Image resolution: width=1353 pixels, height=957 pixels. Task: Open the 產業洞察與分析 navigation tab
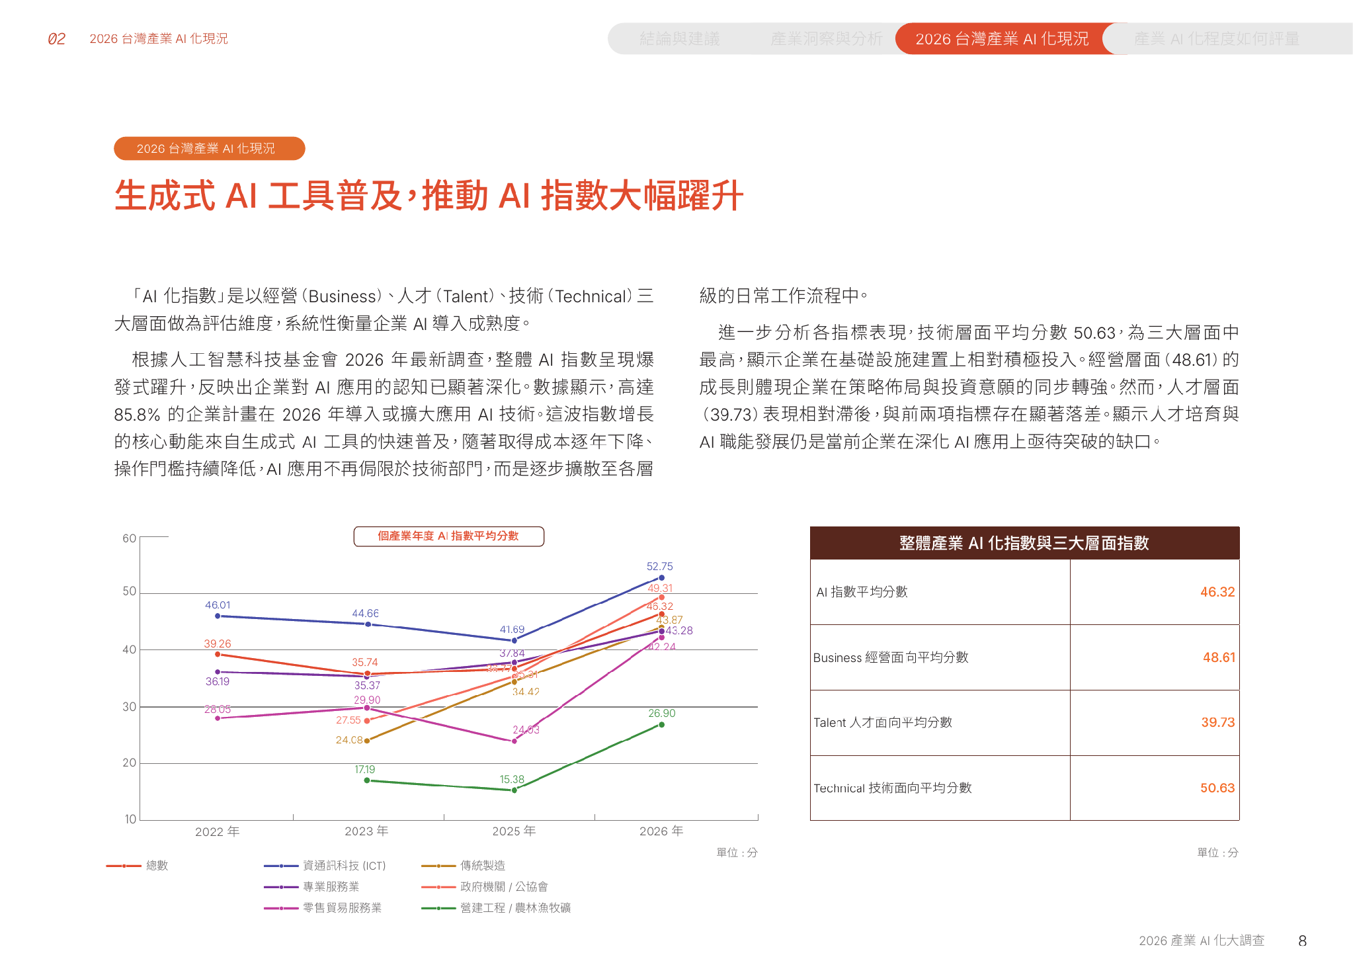826,39
